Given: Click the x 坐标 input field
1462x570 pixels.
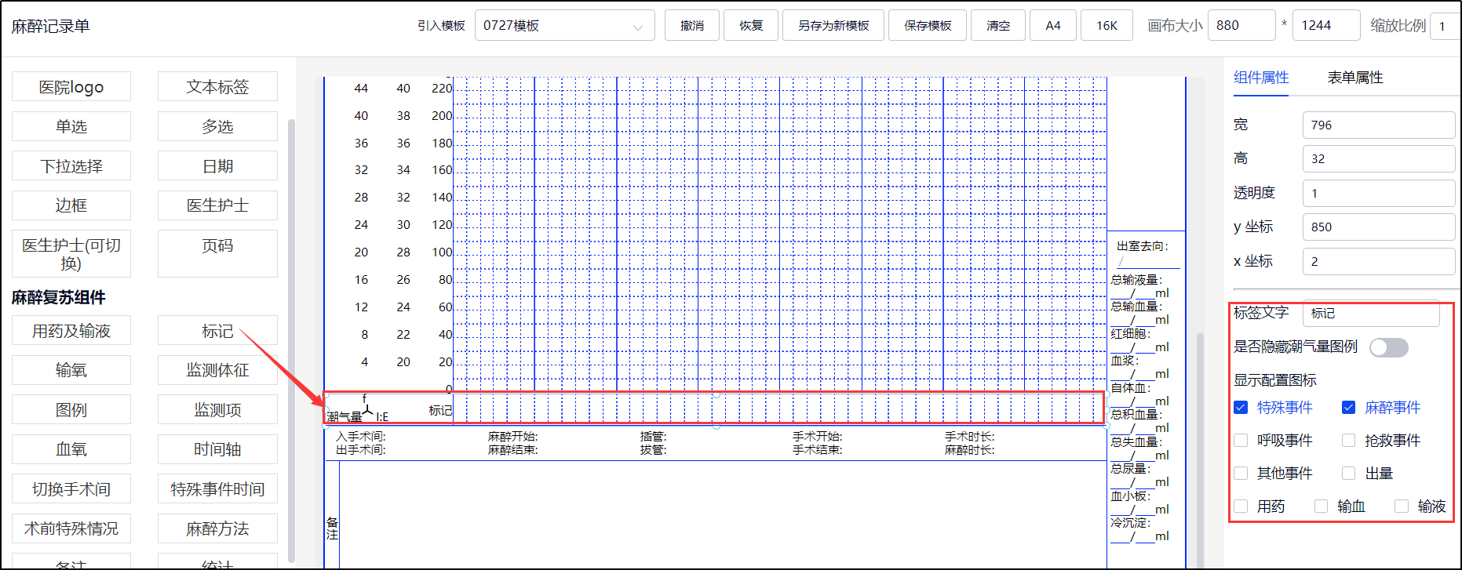Looking at the screenshot, I should (1379, 261).
